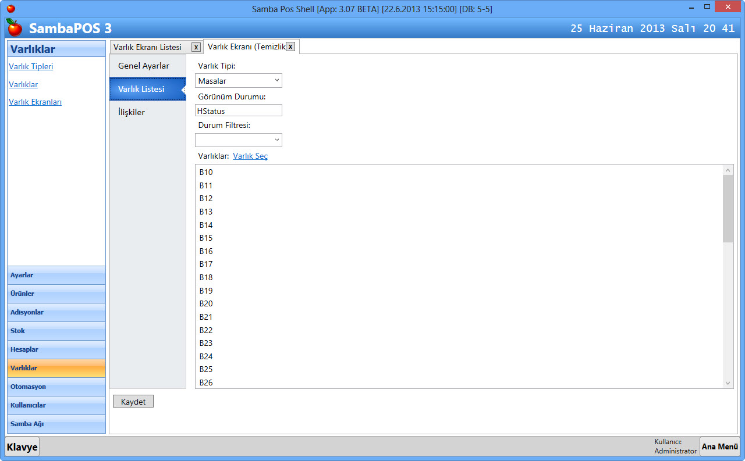The height and width of the screenshot is (461, 745).
Task: Return to Ana Menü
Action: click(719, 446)
